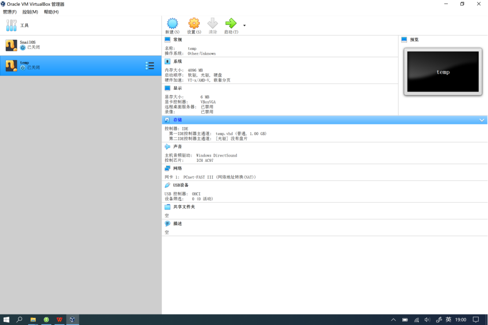Open the 描述 section title link
The width and height of the screenshot is (488, 325).
click(178, 224)
